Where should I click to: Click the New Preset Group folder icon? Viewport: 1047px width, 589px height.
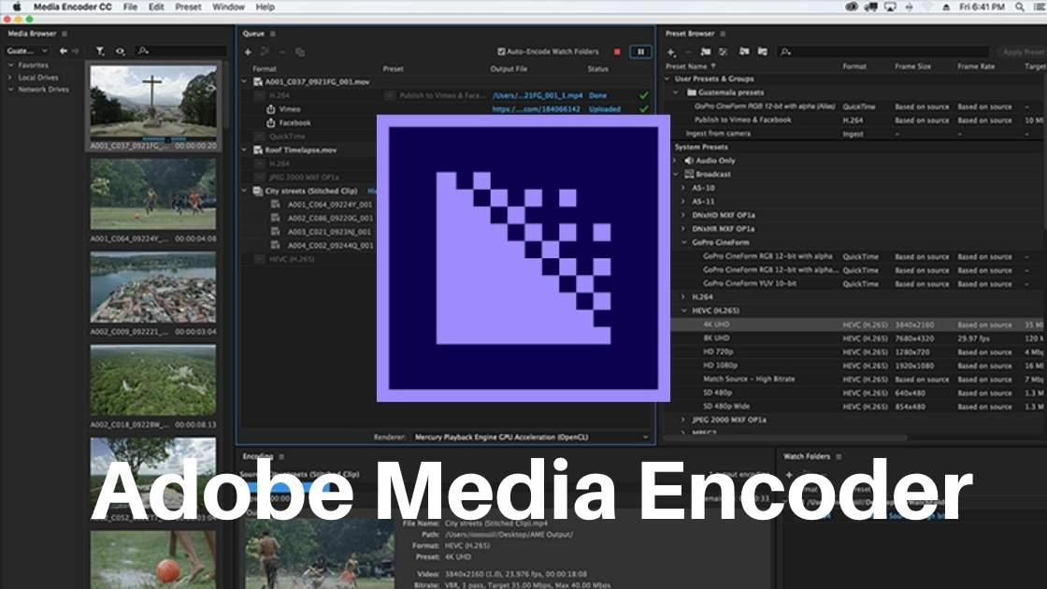(706, 51)
